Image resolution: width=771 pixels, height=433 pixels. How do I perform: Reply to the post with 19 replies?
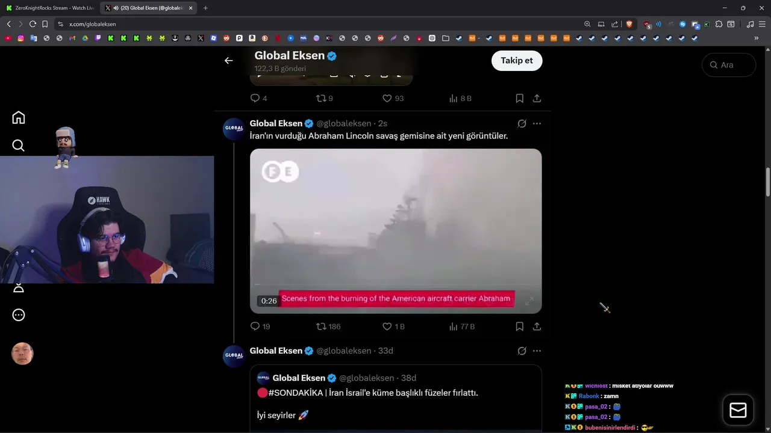[x=260, y=326]
